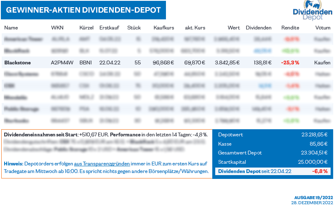The width and height of the screenshot is (334, 205).
Task: Click the ticker BBN1
Action: click(86, 63)
